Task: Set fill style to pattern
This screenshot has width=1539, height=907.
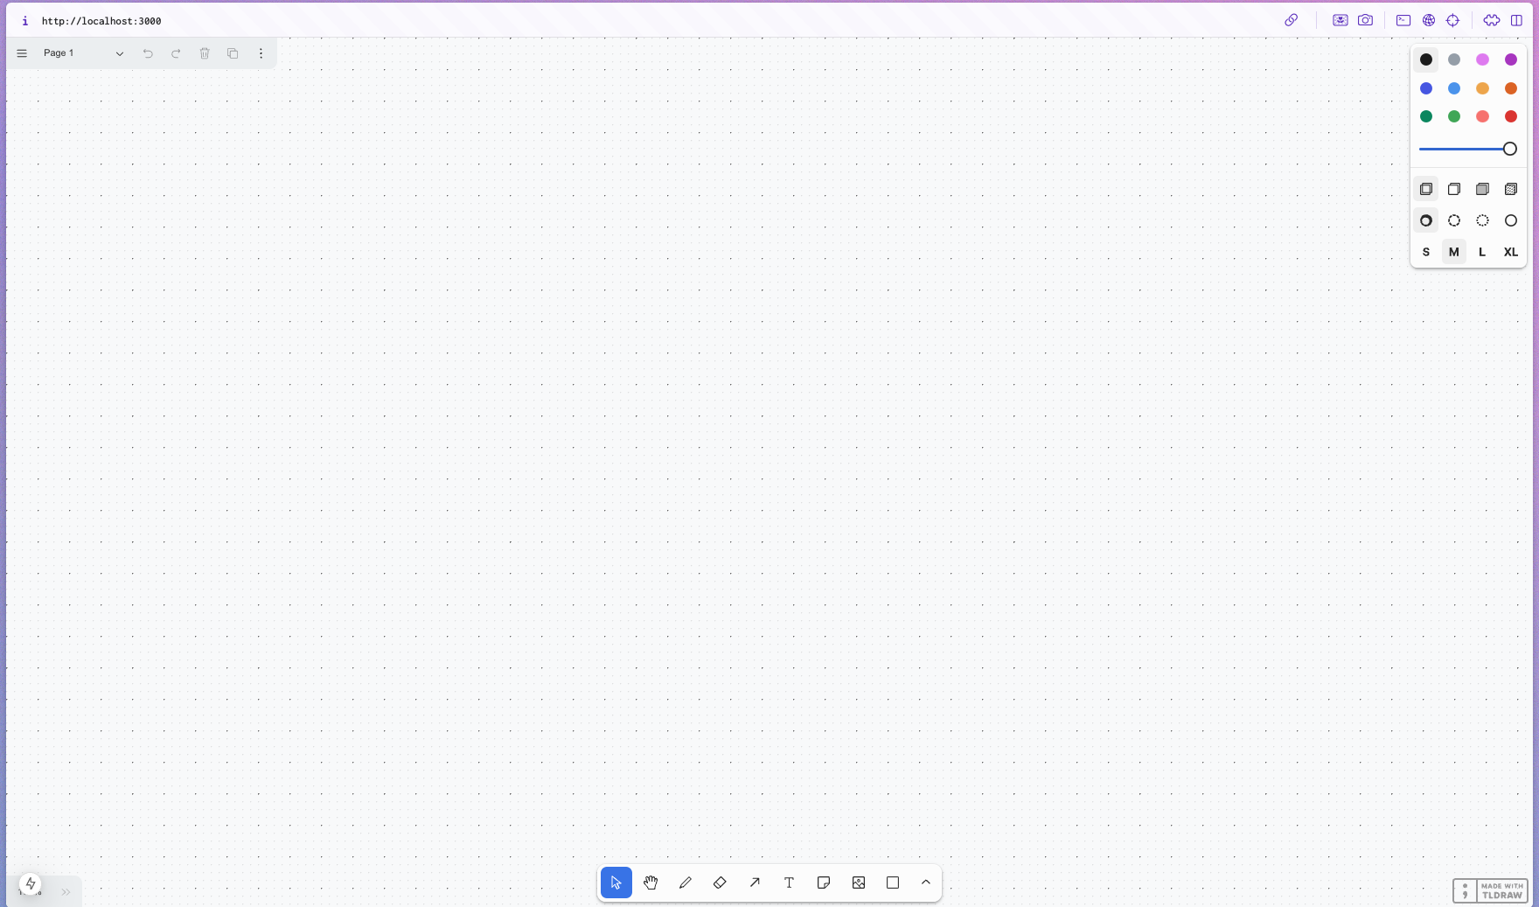Action: [1511, 189]
